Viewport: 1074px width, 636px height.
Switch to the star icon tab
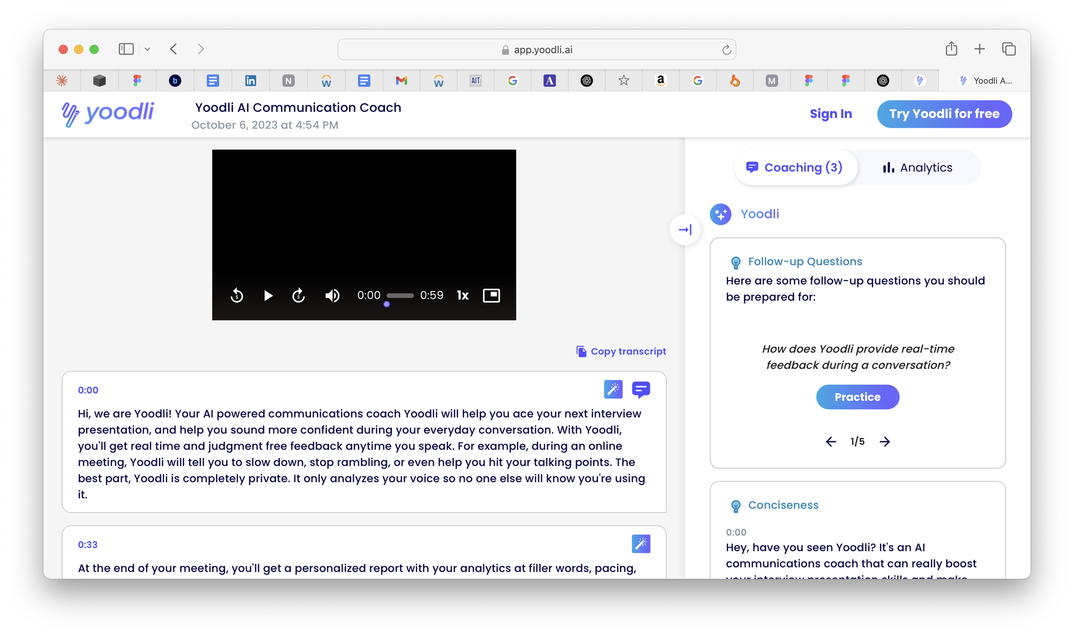click(x=623, y=80)
